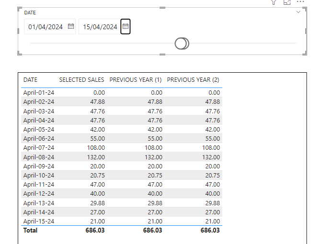
Task: Click Previous Year (1) value 27.00
Action: (x=155, y=212)
